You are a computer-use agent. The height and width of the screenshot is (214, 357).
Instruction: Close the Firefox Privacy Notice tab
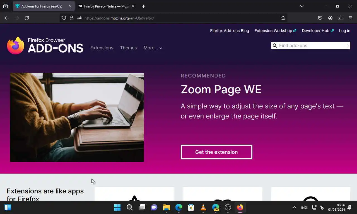coord(133,6)
